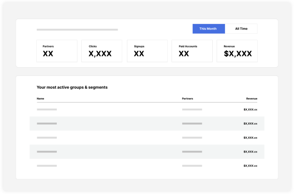Switch to the All Time view

pyautogui.click(x=241, y=29)
